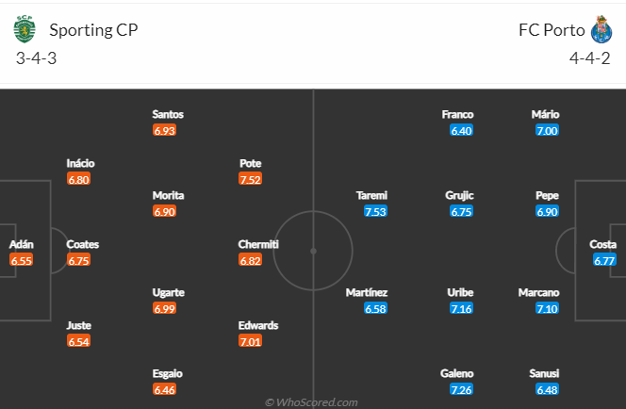Click on goalkeeper Costa

tap(602, 244)
